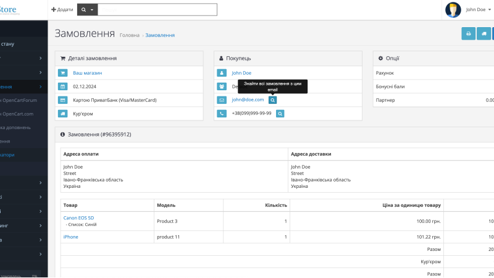Expand the sidebar section ending in инг

coord(23,225)
